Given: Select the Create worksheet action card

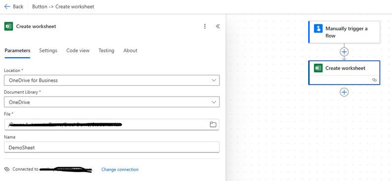Looking at the screenshot, I should coord(344,73).
